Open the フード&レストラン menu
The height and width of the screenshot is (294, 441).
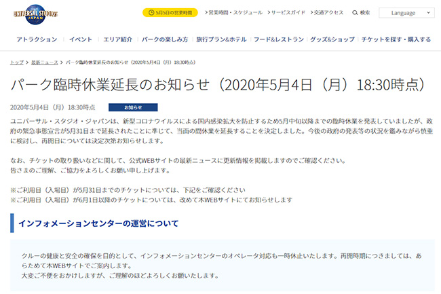pos(279,39)
